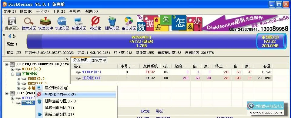Image resolution: width=291 pixels, height=118 pixels.
Task: Open the 查看(V) menu
Action: tap(75, 11)
